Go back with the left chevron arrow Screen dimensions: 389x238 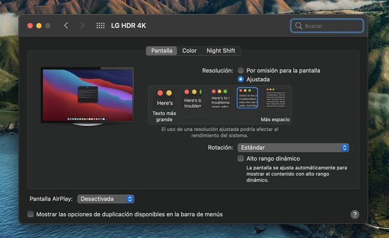pos(66,26)
